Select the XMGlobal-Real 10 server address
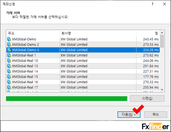The width and height of the screenshot is (171, 132). click(25, 61)
